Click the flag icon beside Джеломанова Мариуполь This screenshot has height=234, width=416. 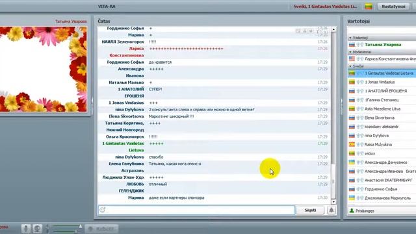352,198
